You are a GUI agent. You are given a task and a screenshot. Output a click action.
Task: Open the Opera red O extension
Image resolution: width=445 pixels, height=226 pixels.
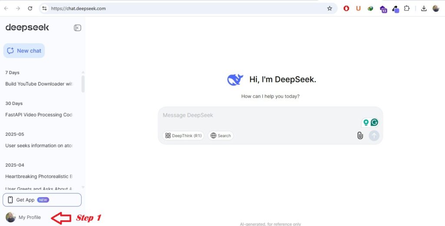pyautogui.click(x=346, y=9)
